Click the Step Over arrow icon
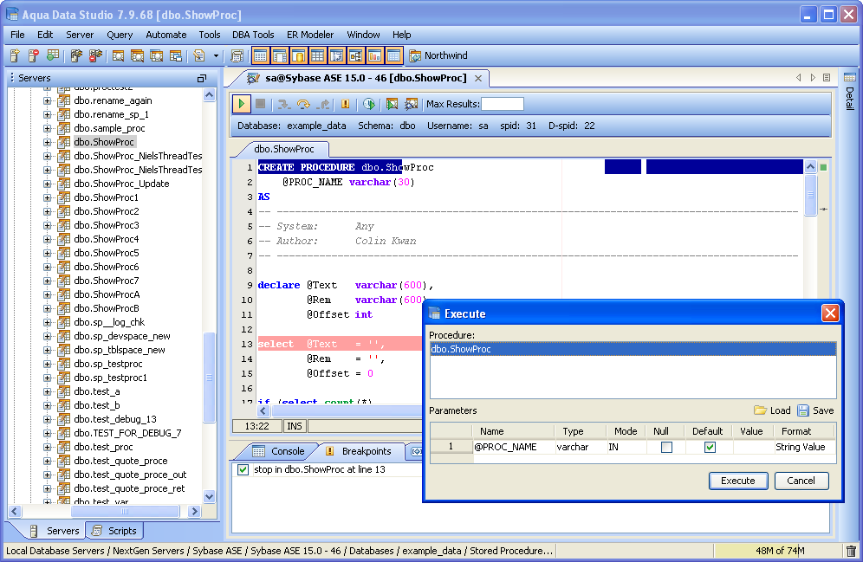 point(303,104)
